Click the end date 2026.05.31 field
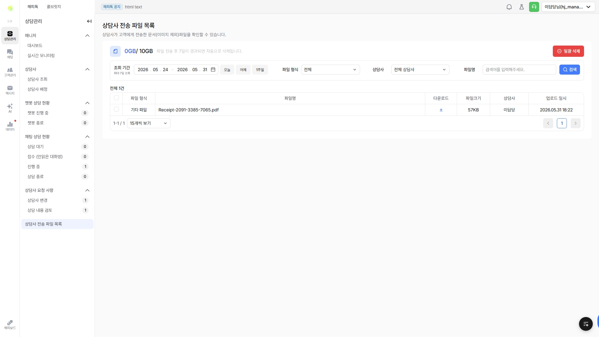 coord(192,70)
